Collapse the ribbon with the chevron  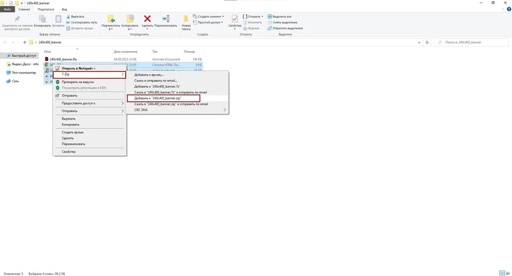point(503,9)
